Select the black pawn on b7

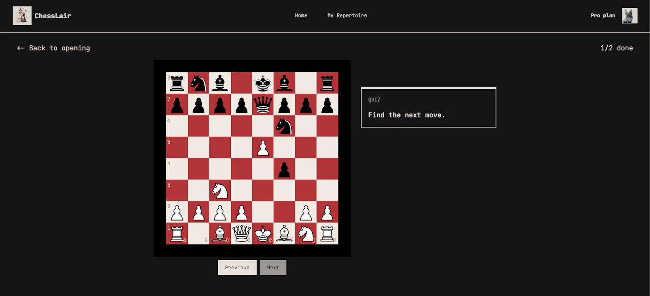(x=198, y=105)
